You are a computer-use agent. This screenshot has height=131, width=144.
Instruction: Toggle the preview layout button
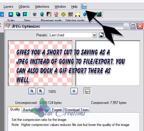click(x=87, y=91)
